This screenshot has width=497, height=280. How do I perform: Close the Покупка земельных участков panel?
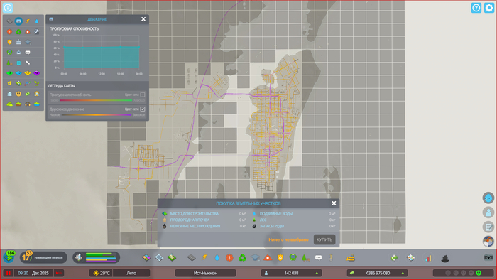pos(334,203)
